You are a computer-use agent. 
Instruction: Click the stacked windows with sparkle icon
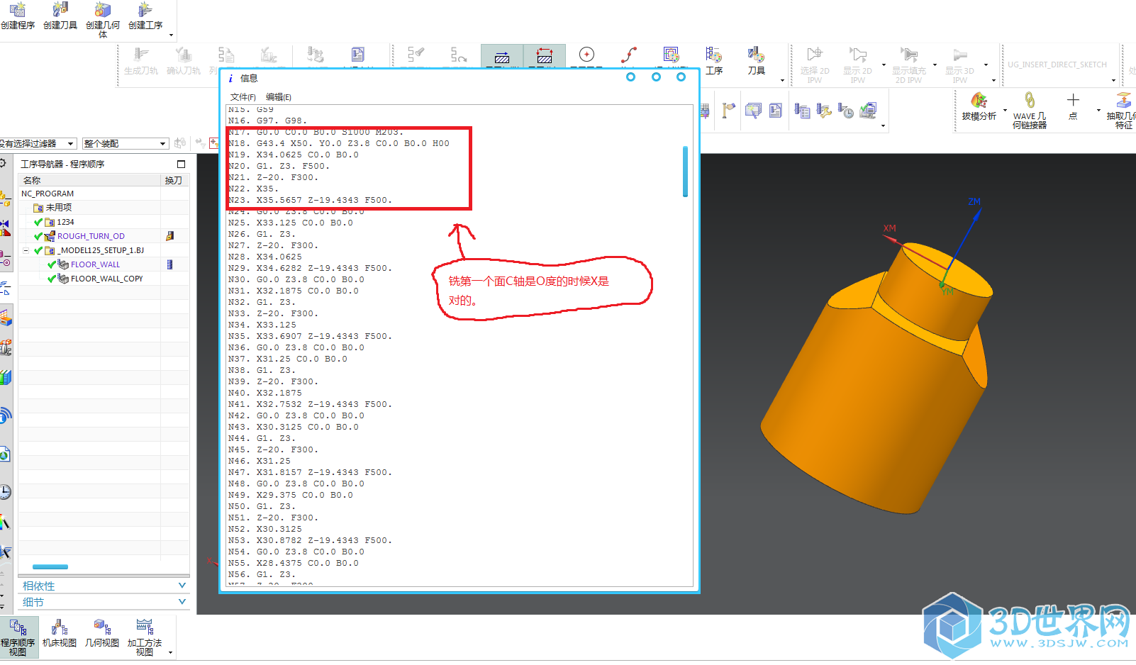click(x=753, y=110)
